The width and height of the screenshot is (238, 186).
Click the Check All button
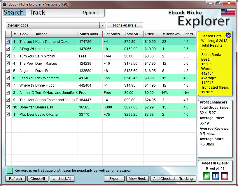pos(38,179)
